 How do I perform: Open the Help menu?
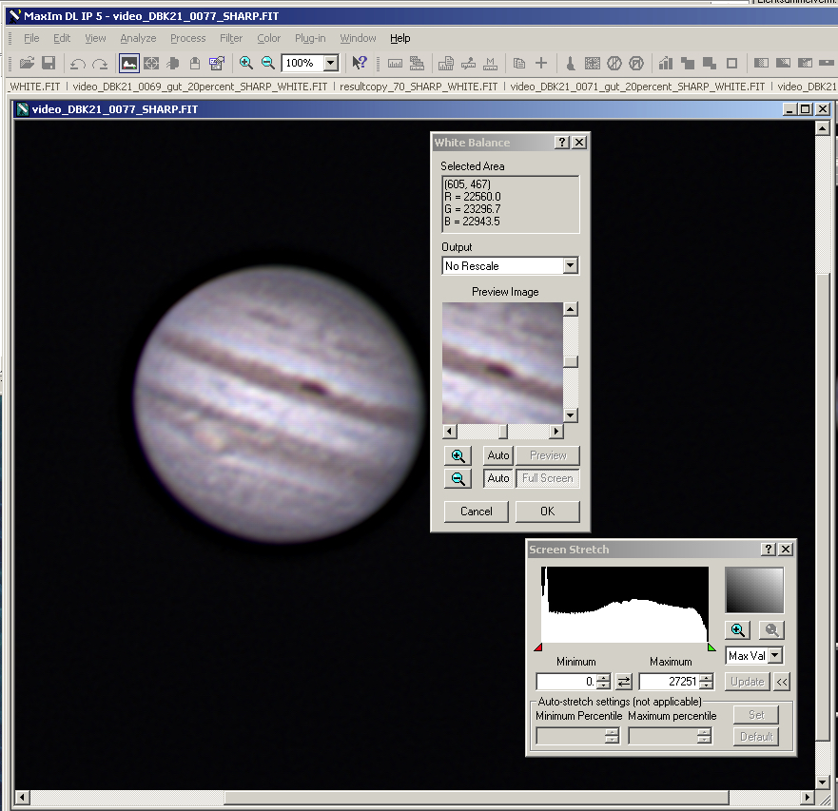400,38
